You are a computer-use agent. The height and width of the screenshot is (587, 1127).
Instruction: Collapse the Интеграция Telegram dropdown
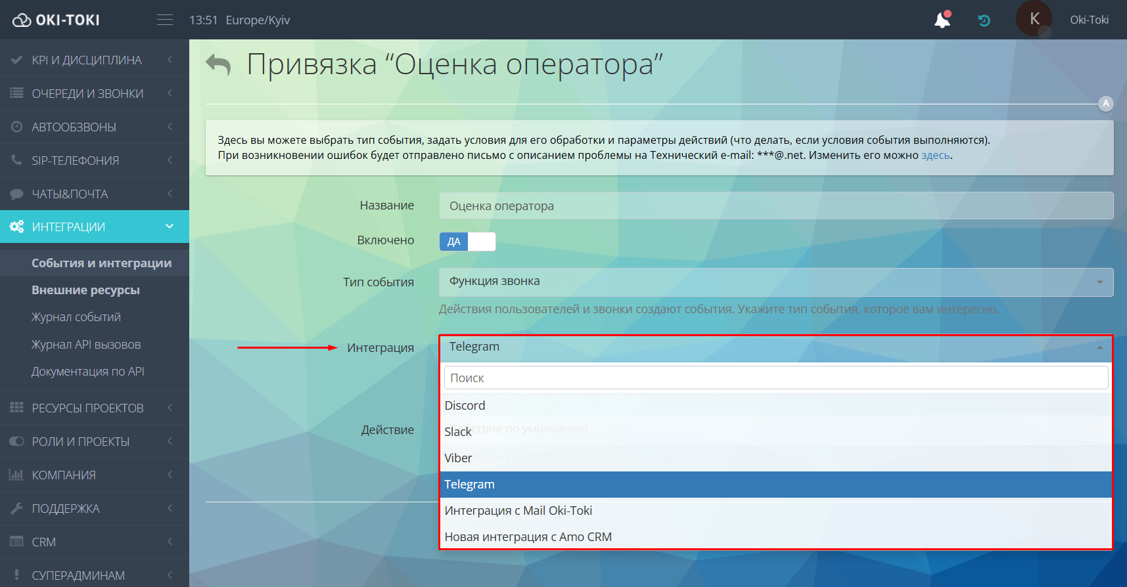[x=776, y=348]
